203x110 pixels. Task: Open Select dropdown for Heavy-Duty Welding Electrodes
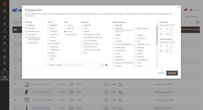point(62,100)
